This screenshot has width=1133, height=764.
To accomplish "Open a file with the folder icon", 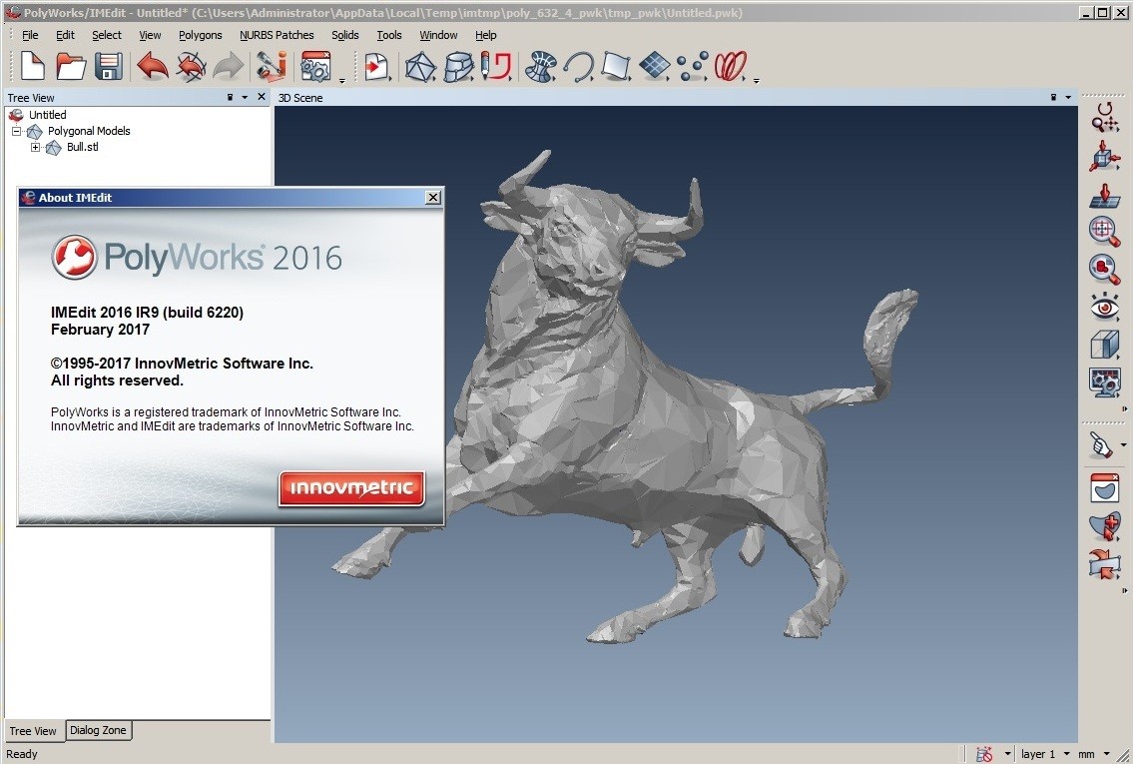I will tap(71, 66).
